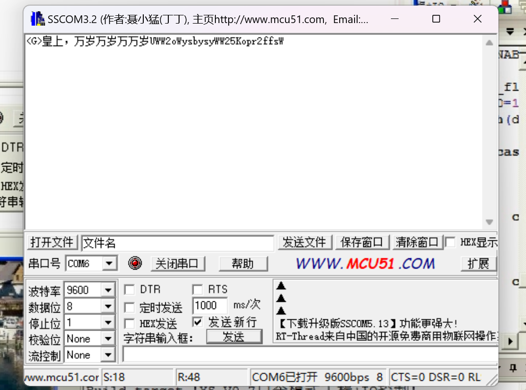Viewport: 526px width, 390px height.
Task: Enable the HEX显示 checkbox
Action: pyautogui.click(x=450, y=242)
